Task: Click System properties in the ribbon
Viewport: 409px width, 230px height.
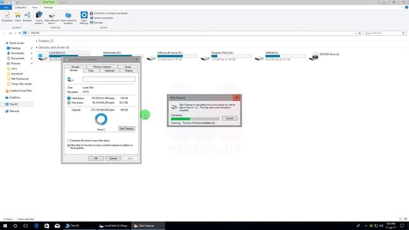Action: pyautogui.click(x=102, y=18)
